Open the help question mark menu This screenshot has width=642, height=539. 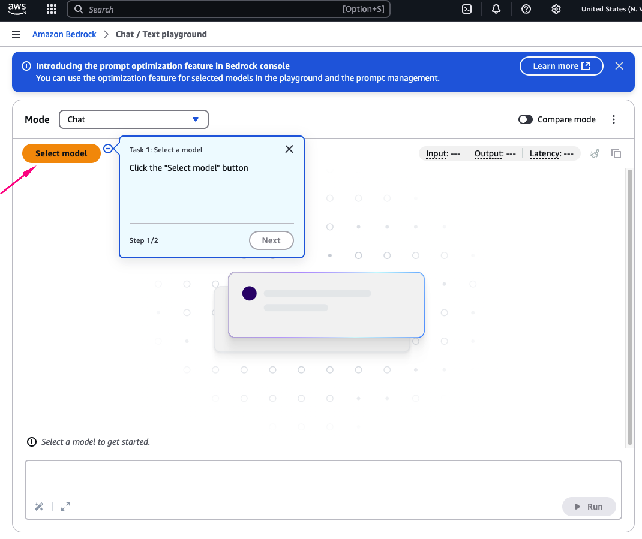pyautogui.click(x=526, y=10)
